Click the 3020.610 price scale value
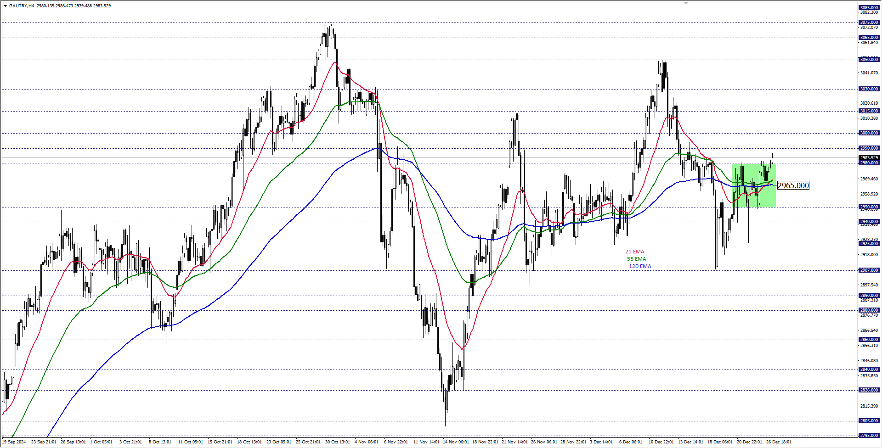Screen dimensions: 882x448 pyautogui.click(x=869, y=103)
